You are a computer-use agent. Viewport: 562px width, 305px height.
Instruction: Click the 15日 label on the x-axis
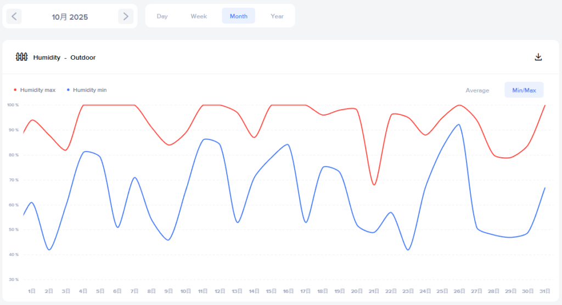(x=272, y=291)
